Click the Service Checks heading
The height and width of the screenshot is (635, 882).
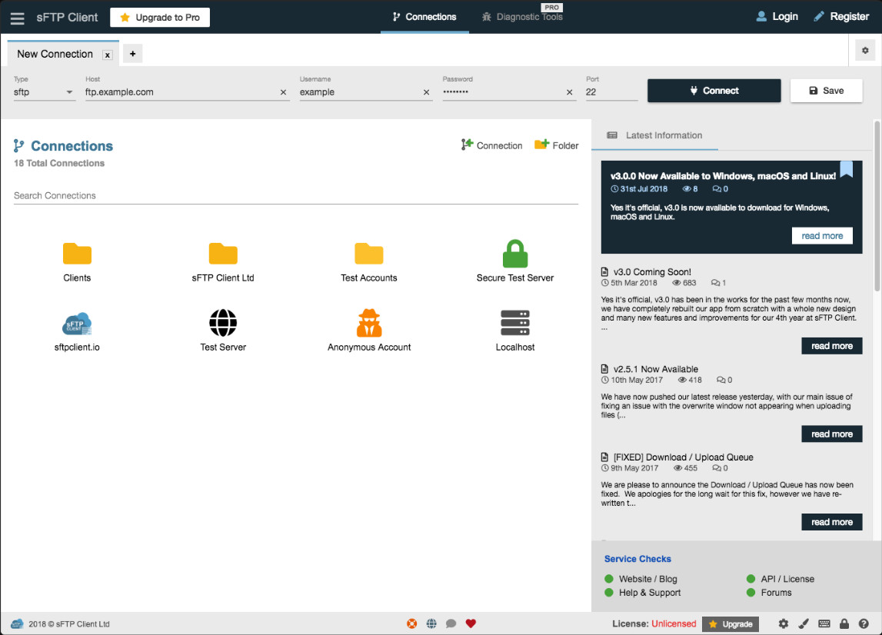pyautogui.click(x=637, y=558)
